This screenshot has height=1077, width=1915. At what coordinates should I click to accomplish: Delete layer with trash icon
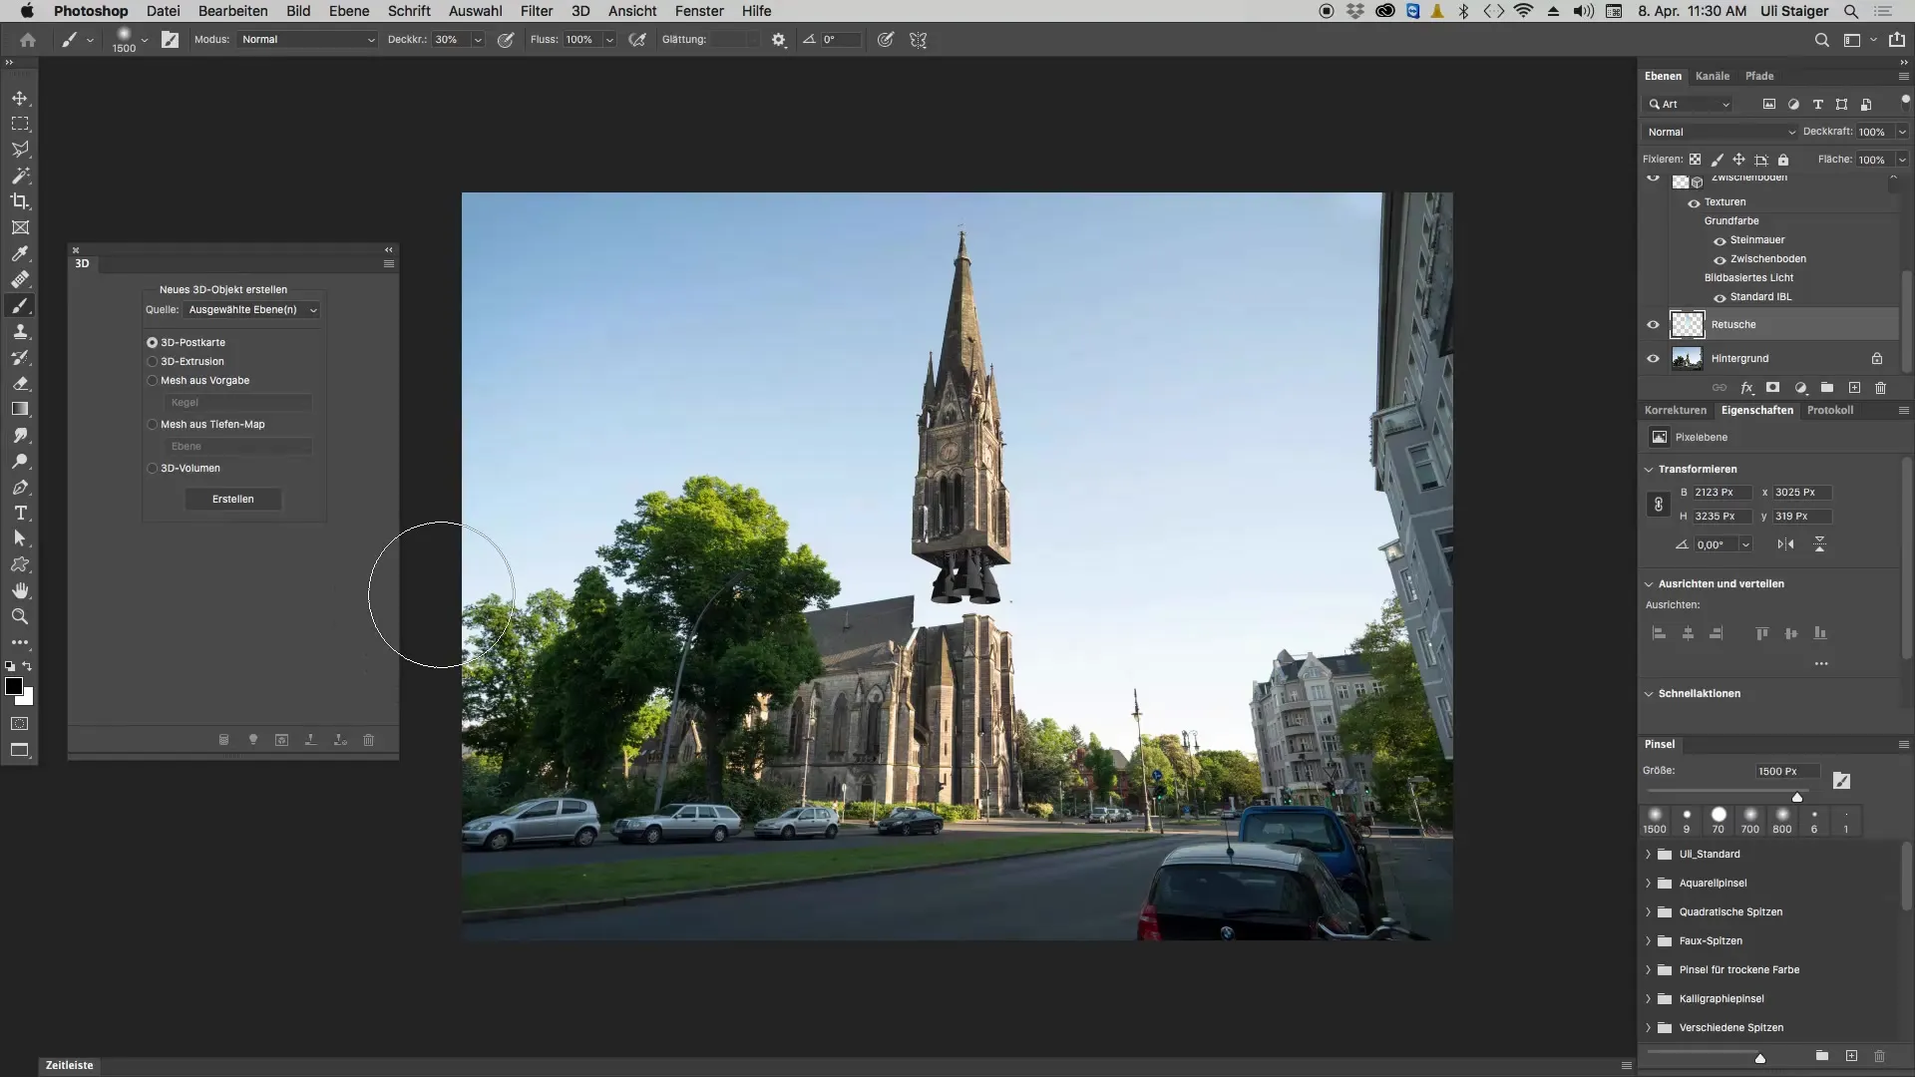click(1880, 388)
